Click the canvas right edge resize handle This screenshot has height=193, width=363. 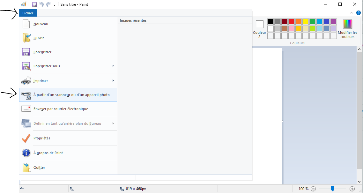click(x=282, y=121)
